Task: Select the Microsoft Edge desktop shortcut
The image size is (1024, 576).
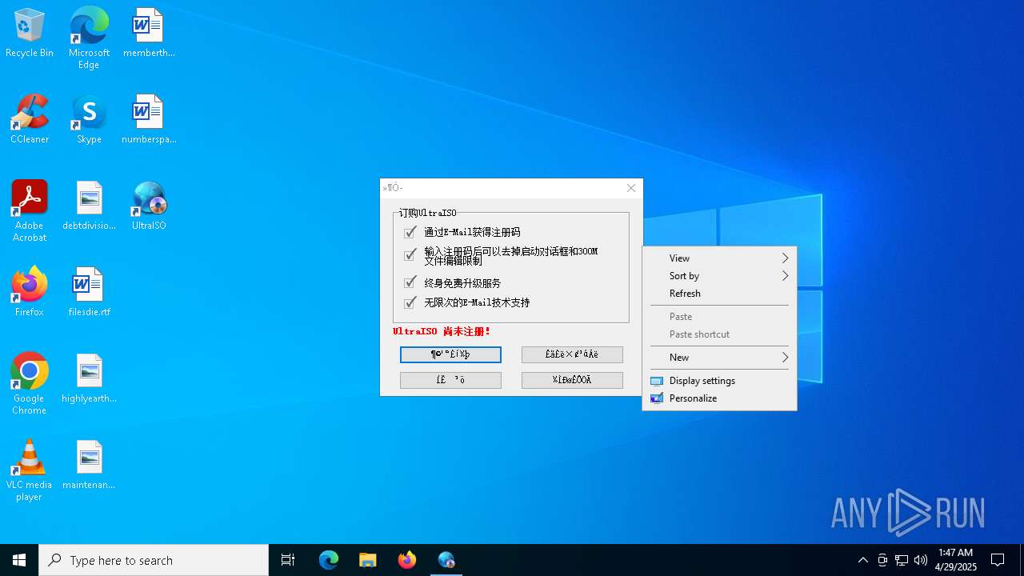Action: click(x=89, y=38)
